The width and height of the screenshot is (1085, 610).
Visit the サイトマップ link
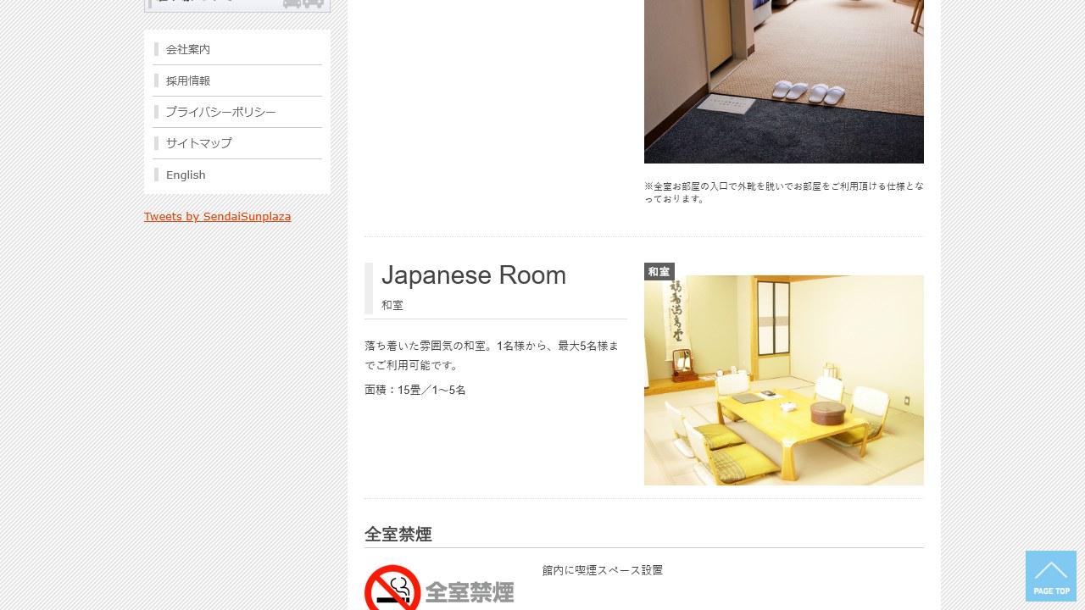237,144
